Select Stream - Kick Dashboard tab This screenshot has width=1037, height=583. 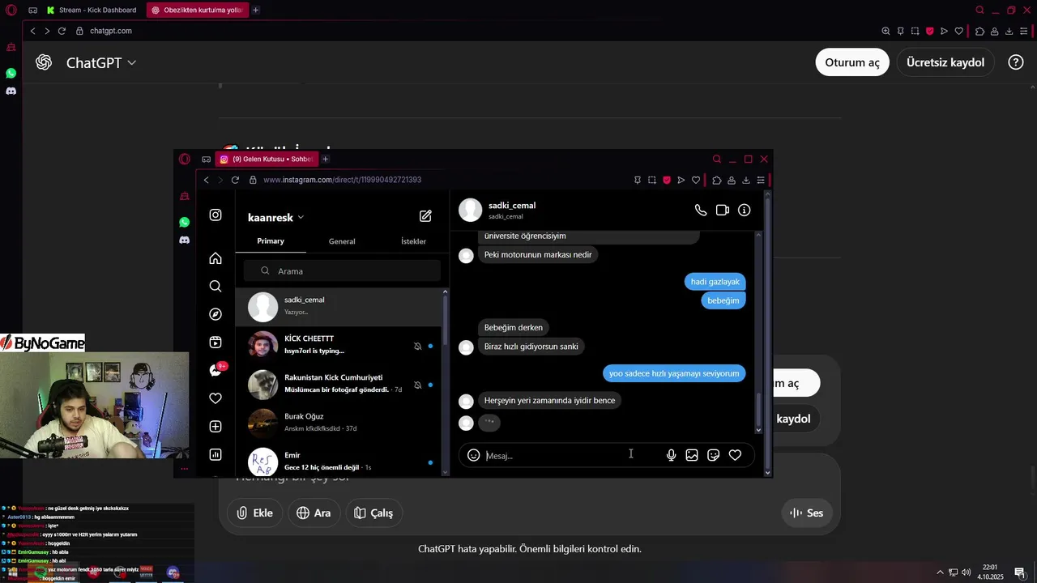point(92,10)
